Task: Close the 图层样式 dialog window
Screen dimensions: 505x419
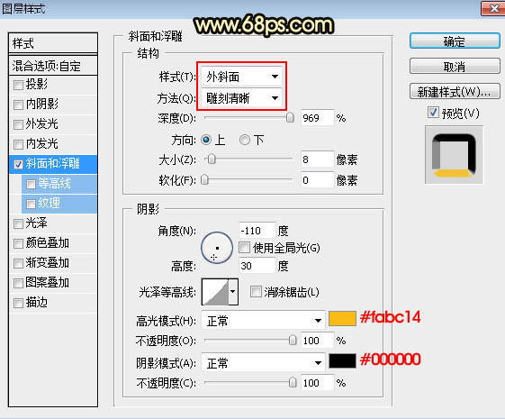Action: tap(492, 8)
